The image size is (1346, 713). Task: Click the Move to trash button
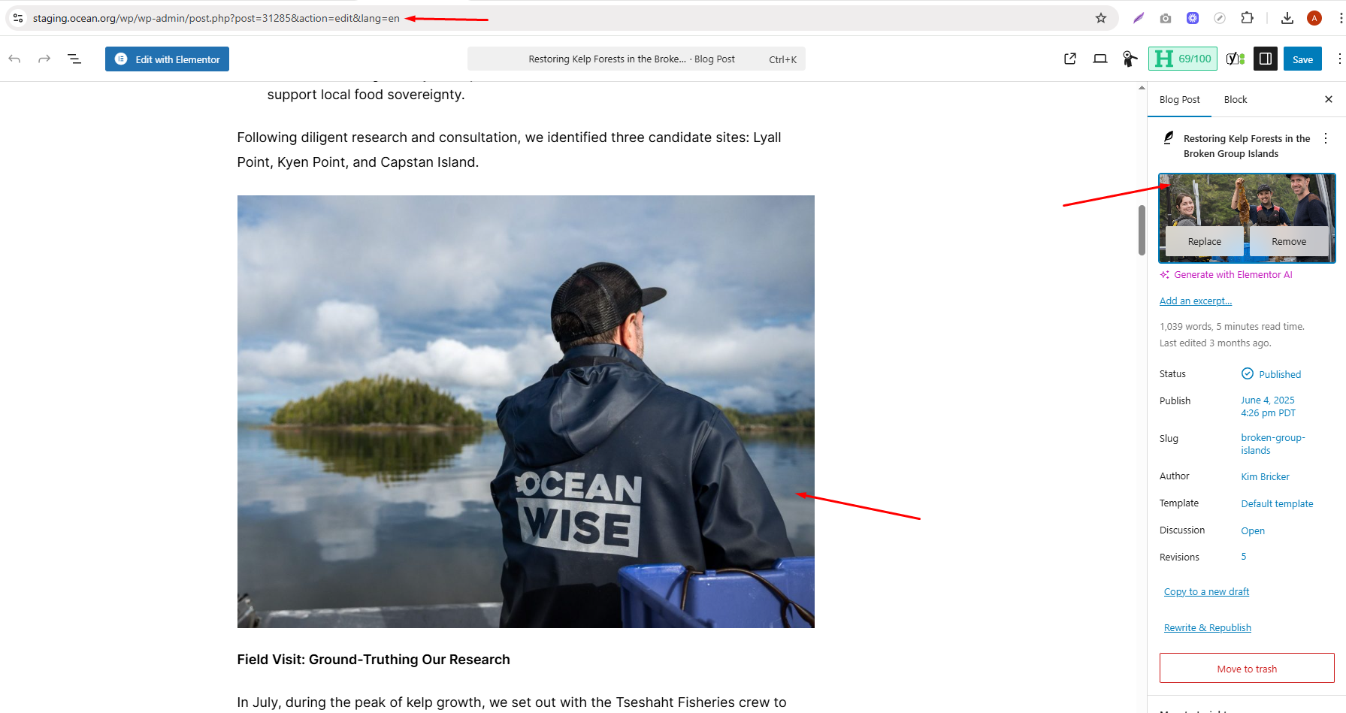(1247, 668)
